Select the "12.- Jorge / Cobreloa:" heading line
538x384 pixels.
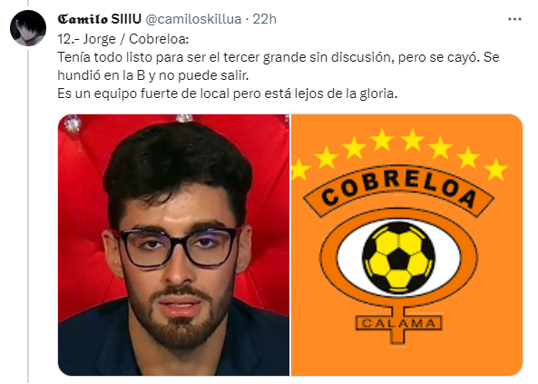pos(123,39)
